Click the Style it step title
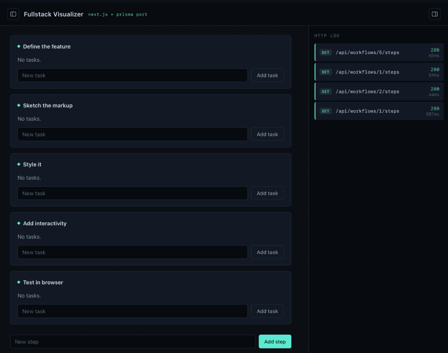The image size is (448, 353). [32, 164]
